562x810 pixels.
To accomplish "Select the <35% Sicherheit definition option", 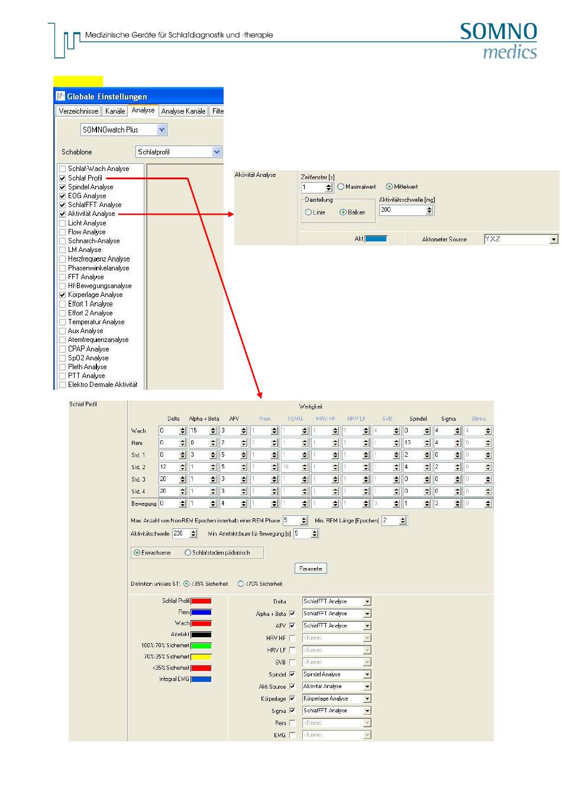I will click(186, 584).
